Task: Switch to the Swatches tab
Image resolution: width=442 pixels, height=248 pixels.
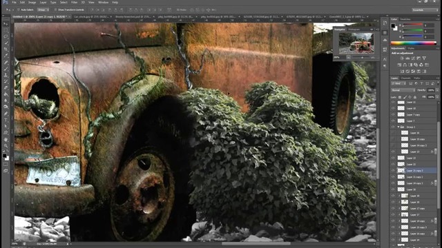Action: (405, 19)
